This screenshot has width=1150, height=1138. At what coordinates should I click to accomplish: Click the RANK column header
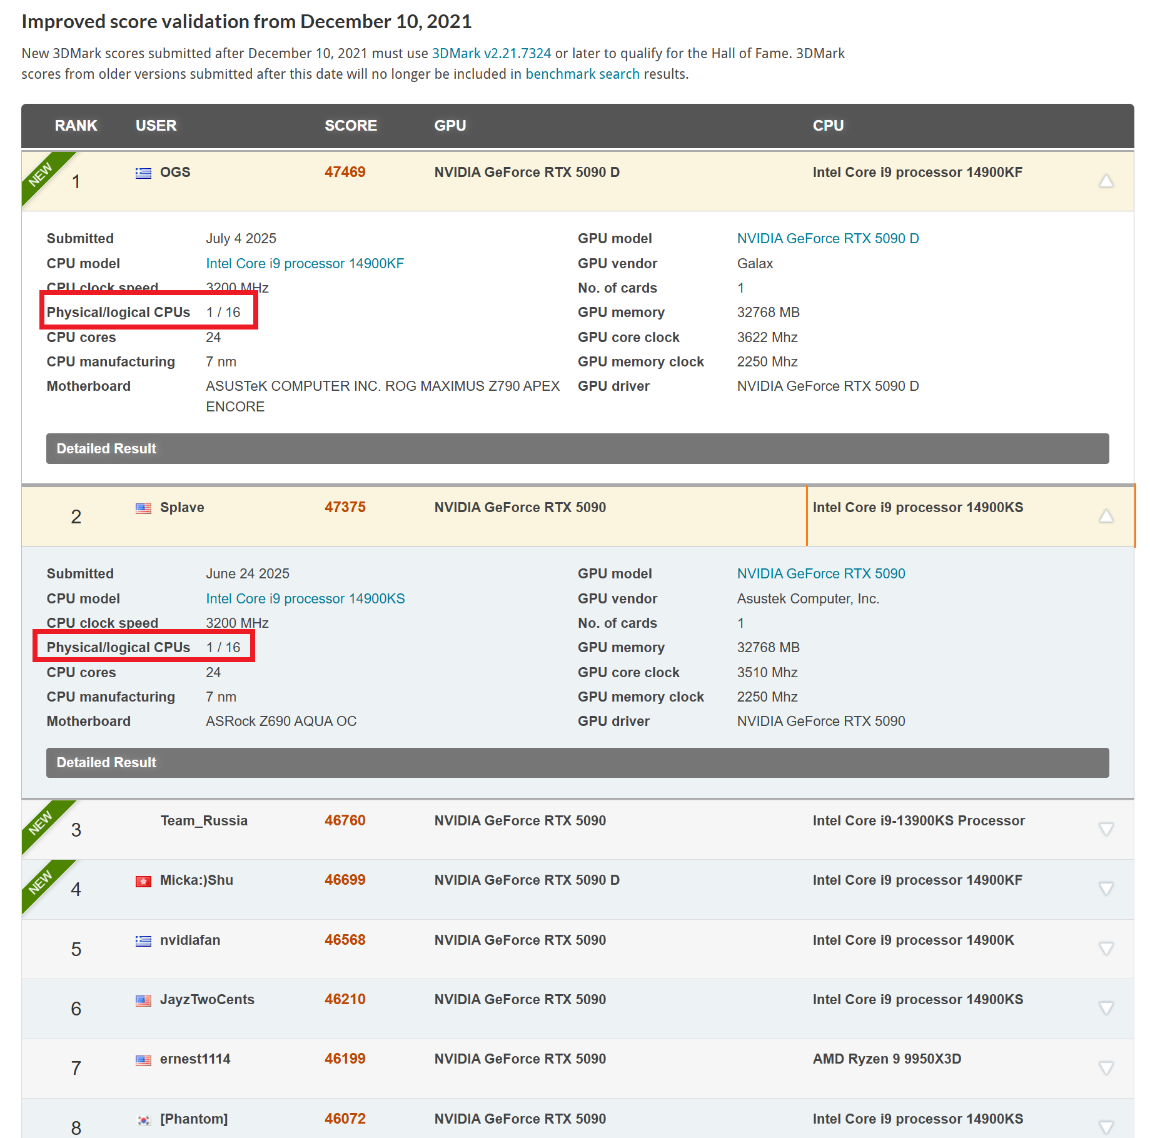click(x=76, y=126)
